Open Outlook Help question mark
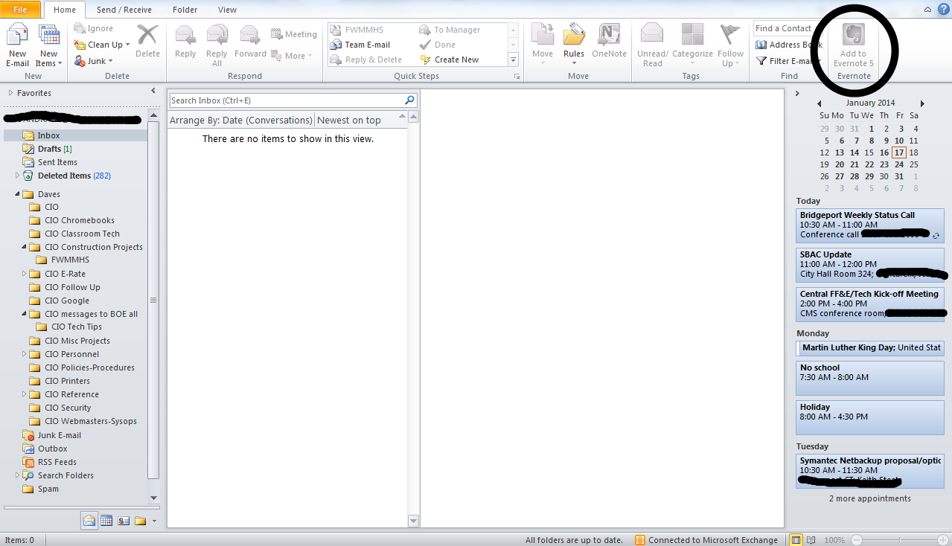 coord(943,9)
